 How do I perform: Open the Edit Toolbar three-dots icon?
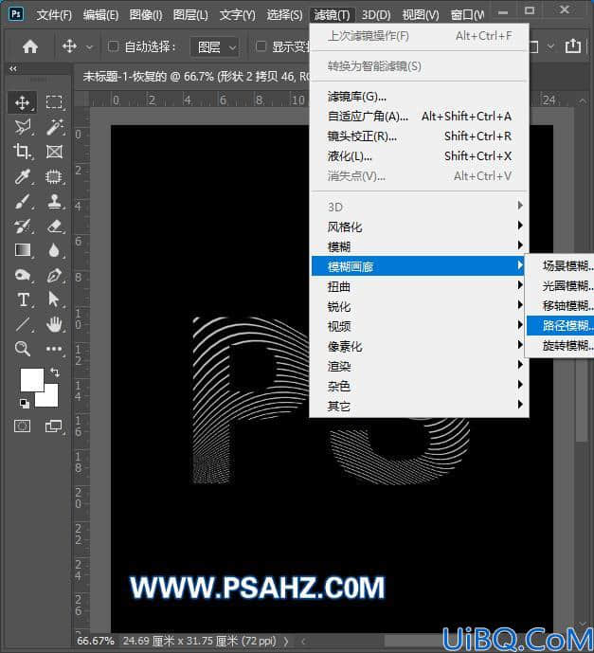click(x=54, y=349)
